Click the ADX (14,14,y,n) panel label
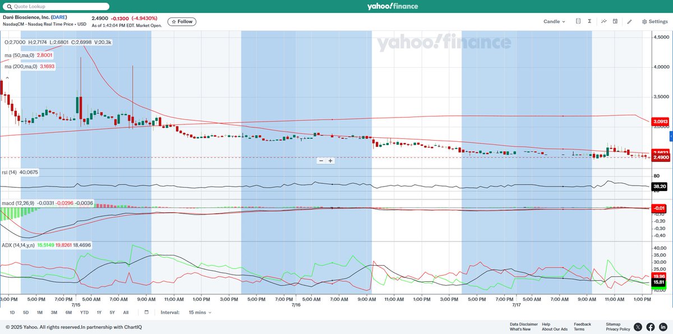 click(18, 245)
